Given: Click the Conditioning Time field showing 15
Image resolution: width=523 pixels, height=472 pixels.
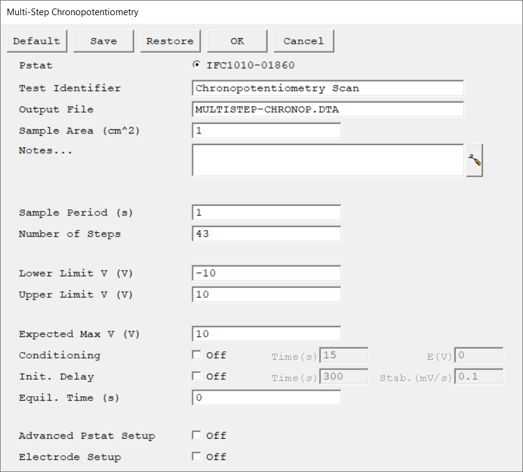Looking at the screenshot, I should 344,355.
